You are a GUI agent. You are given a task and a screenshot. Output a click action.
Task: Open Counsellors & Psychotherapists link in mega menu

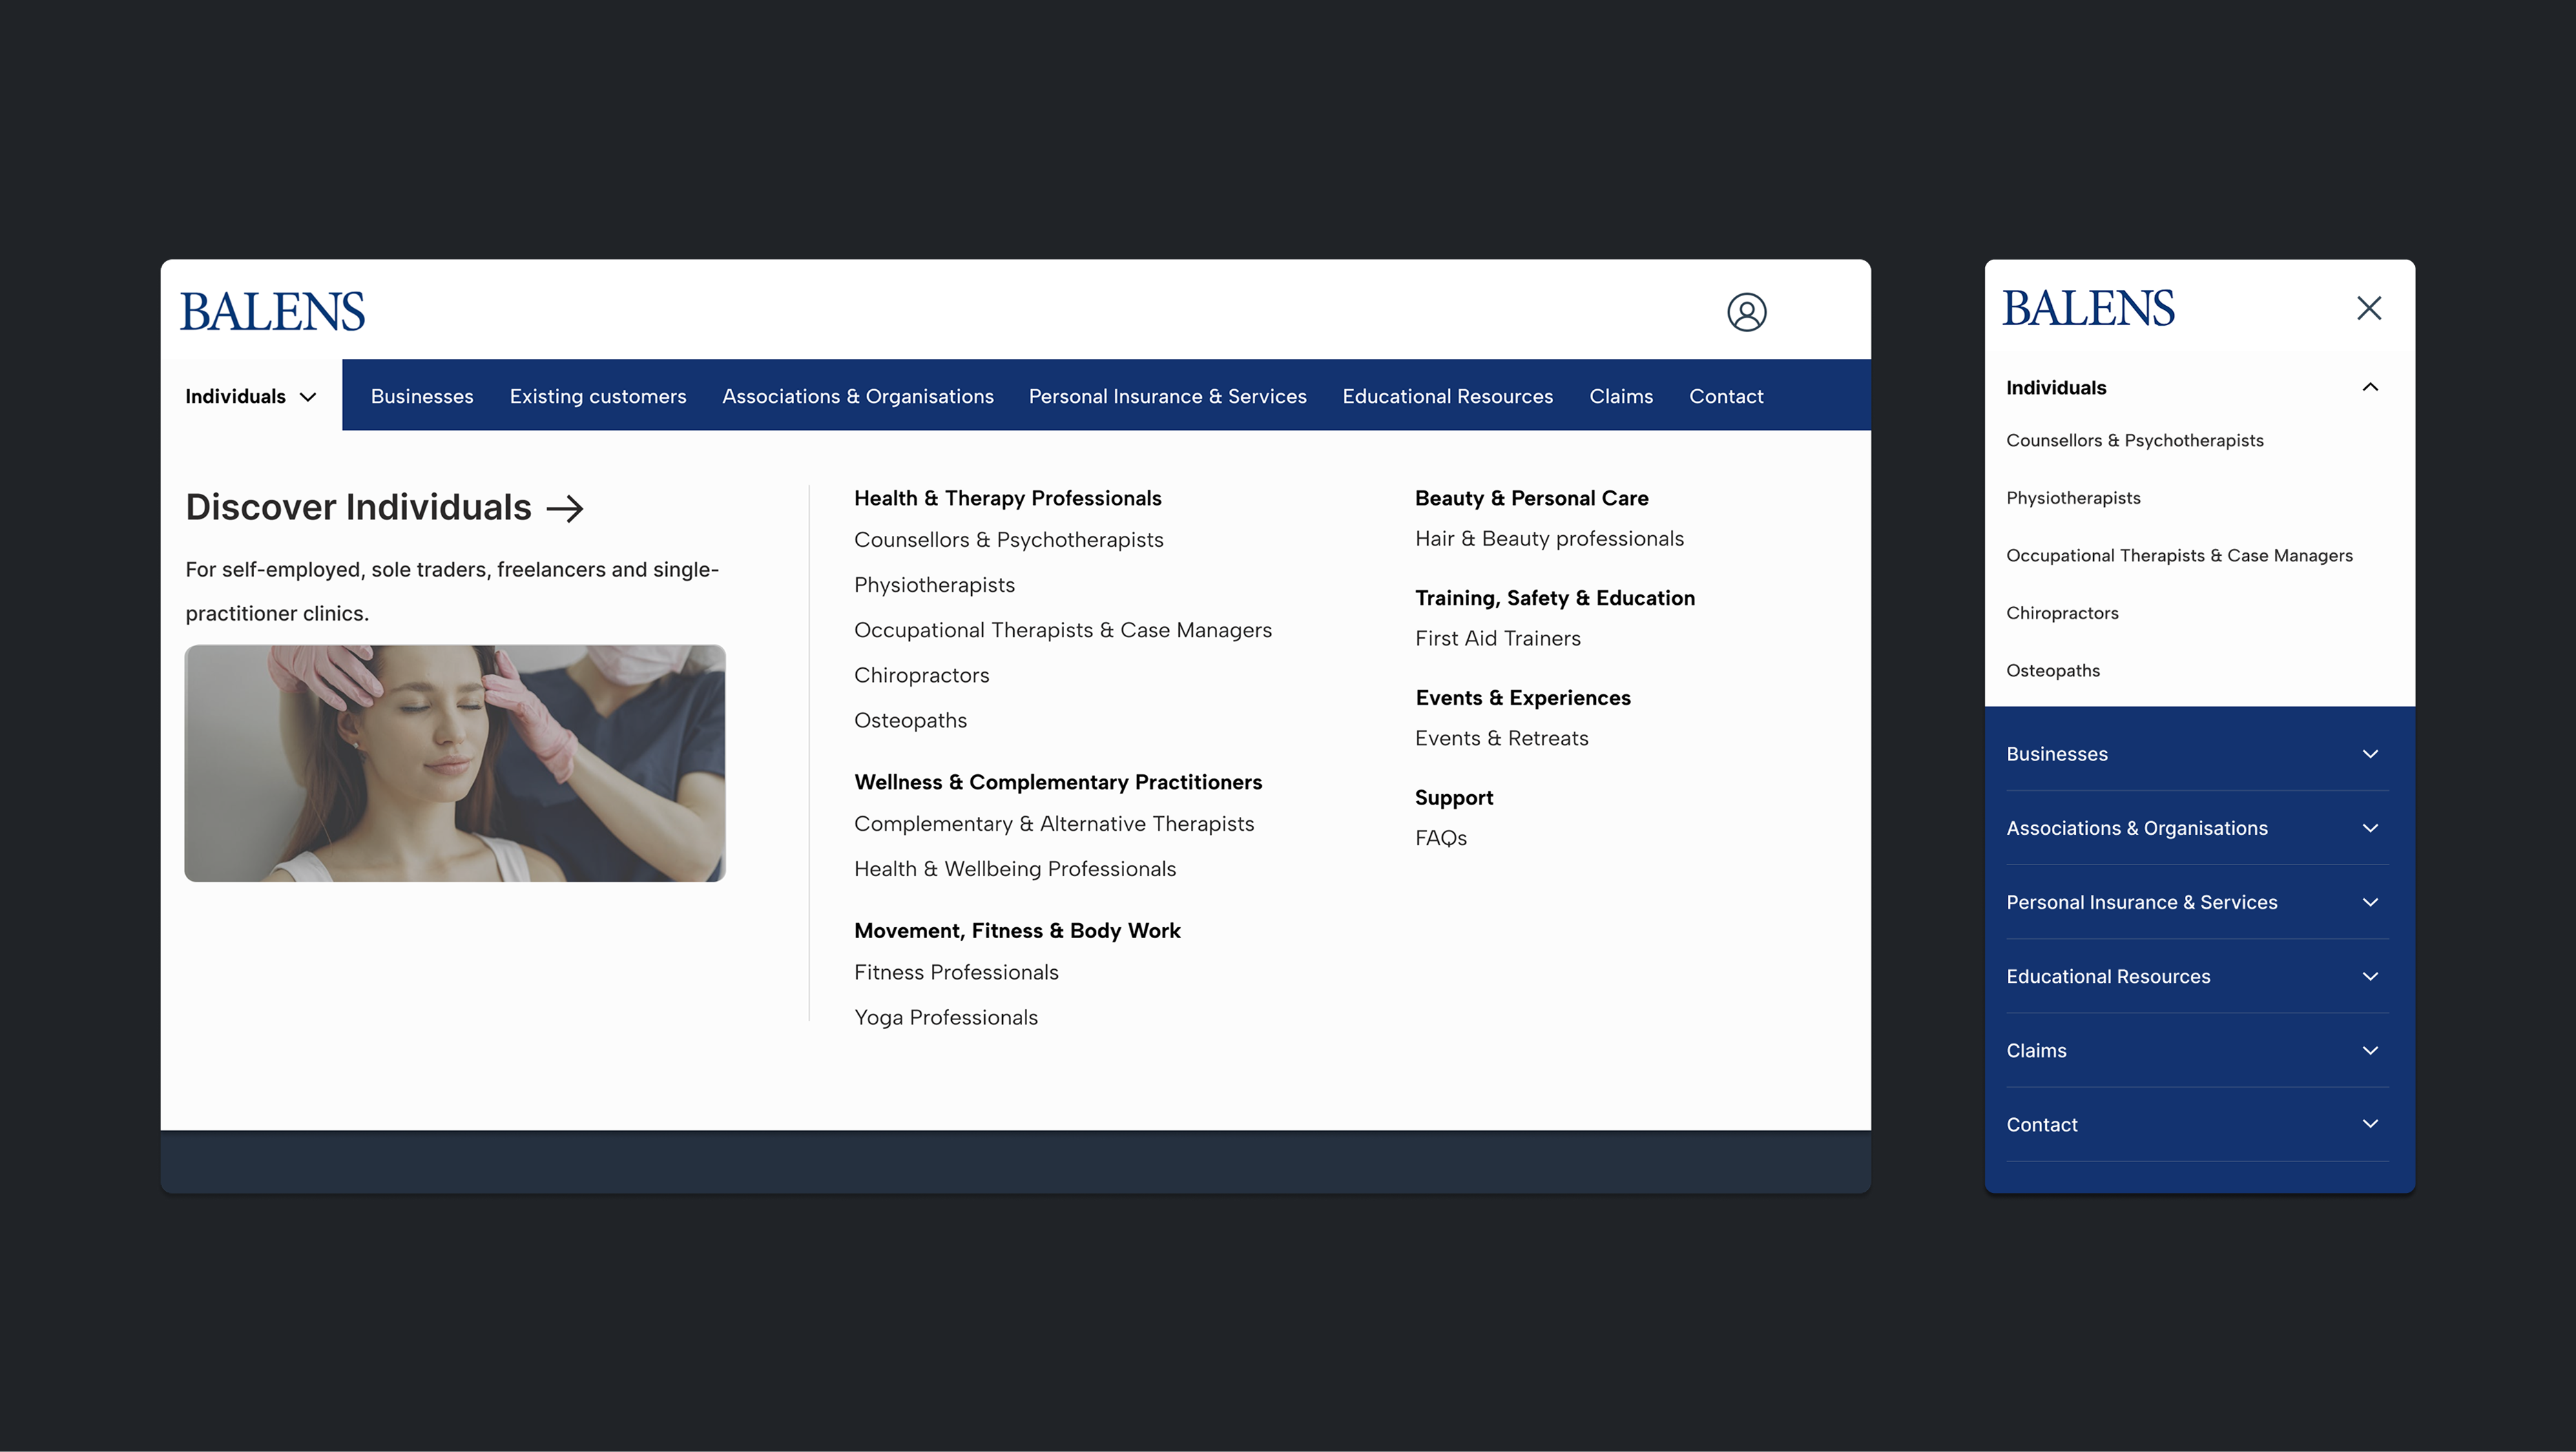tap(1008, 540)
